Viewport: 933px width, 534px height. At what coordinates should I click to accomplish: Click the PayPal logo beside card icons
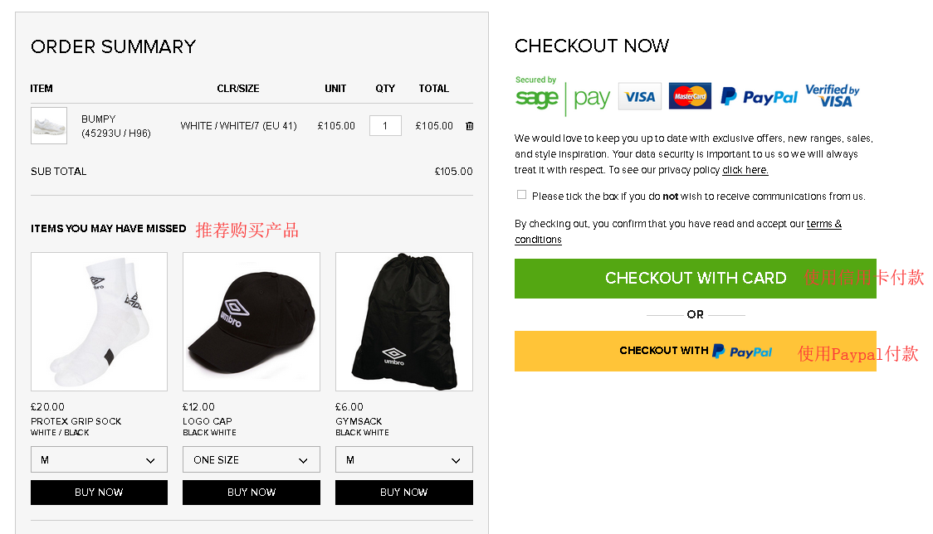pos(759,97)
